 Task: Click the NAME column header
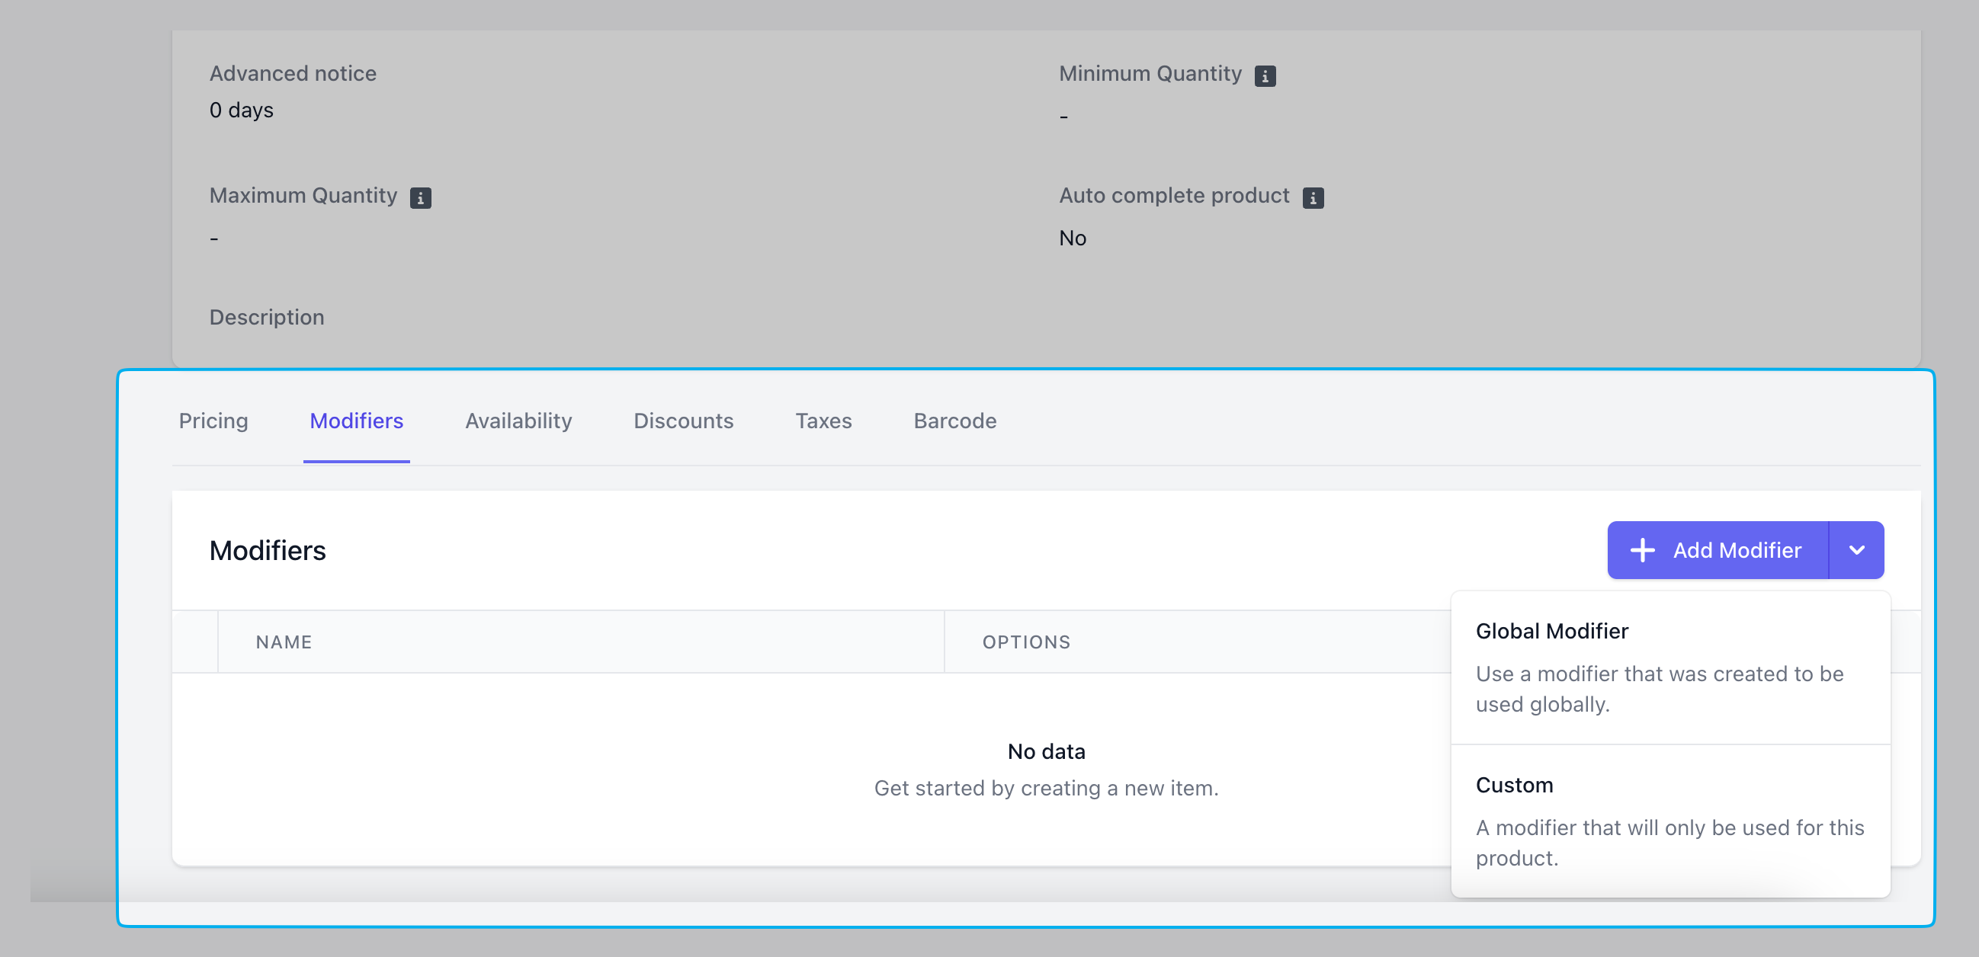(x=284, y=642)
